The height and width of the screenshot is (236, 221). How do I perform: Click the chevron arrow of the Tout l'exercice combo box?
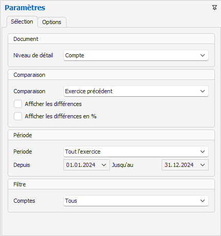click(203, 152)
